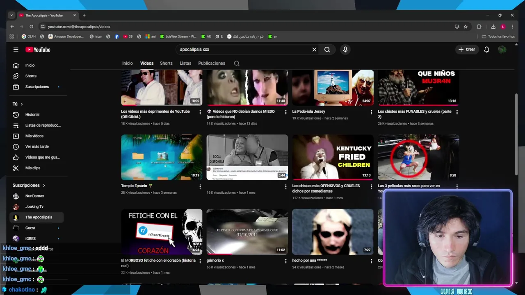
Task: Open options for Los chistes más FUNABLES video
Action: point(457,112)
